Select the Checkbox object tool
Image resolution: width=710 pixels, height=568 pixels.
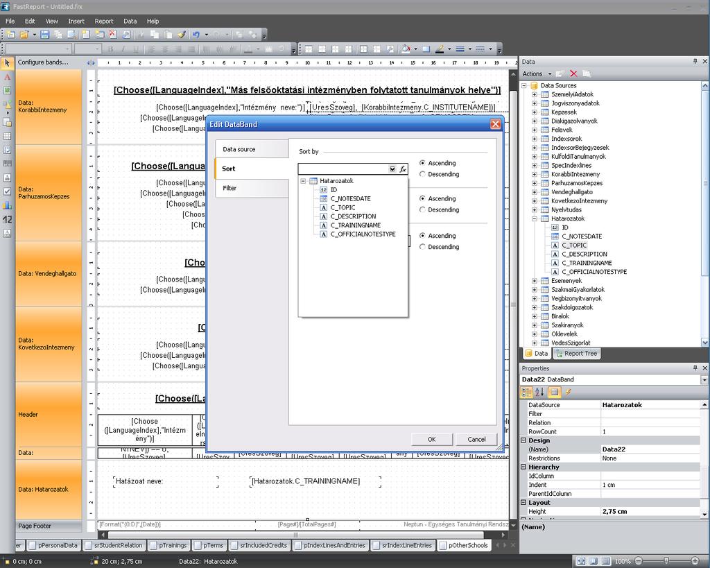point(7,191)
